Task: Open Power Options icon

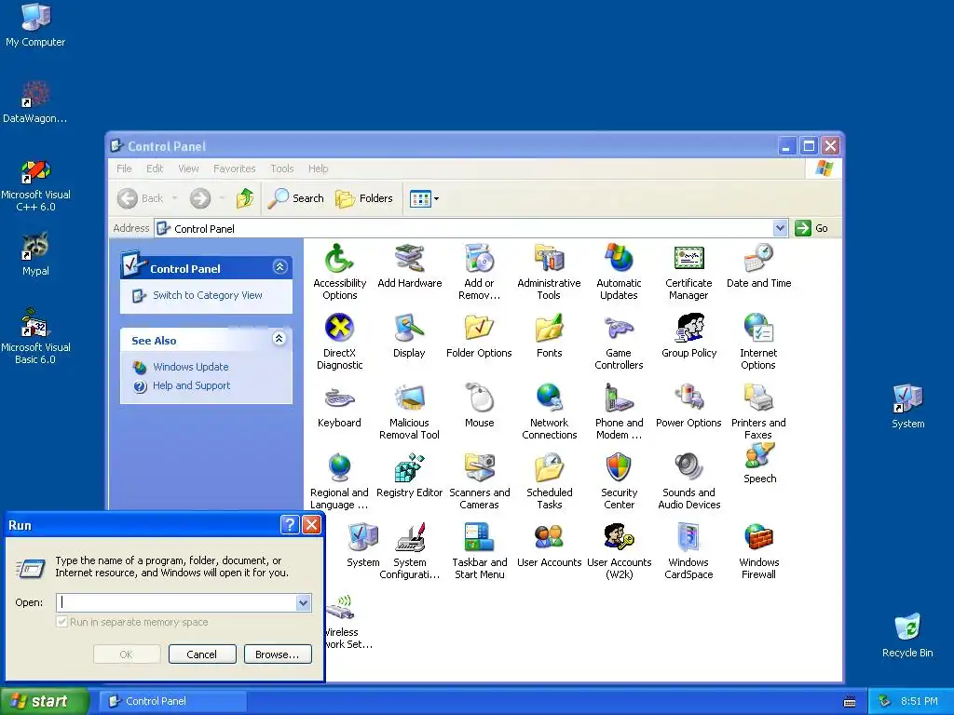Action: [688, 406]
